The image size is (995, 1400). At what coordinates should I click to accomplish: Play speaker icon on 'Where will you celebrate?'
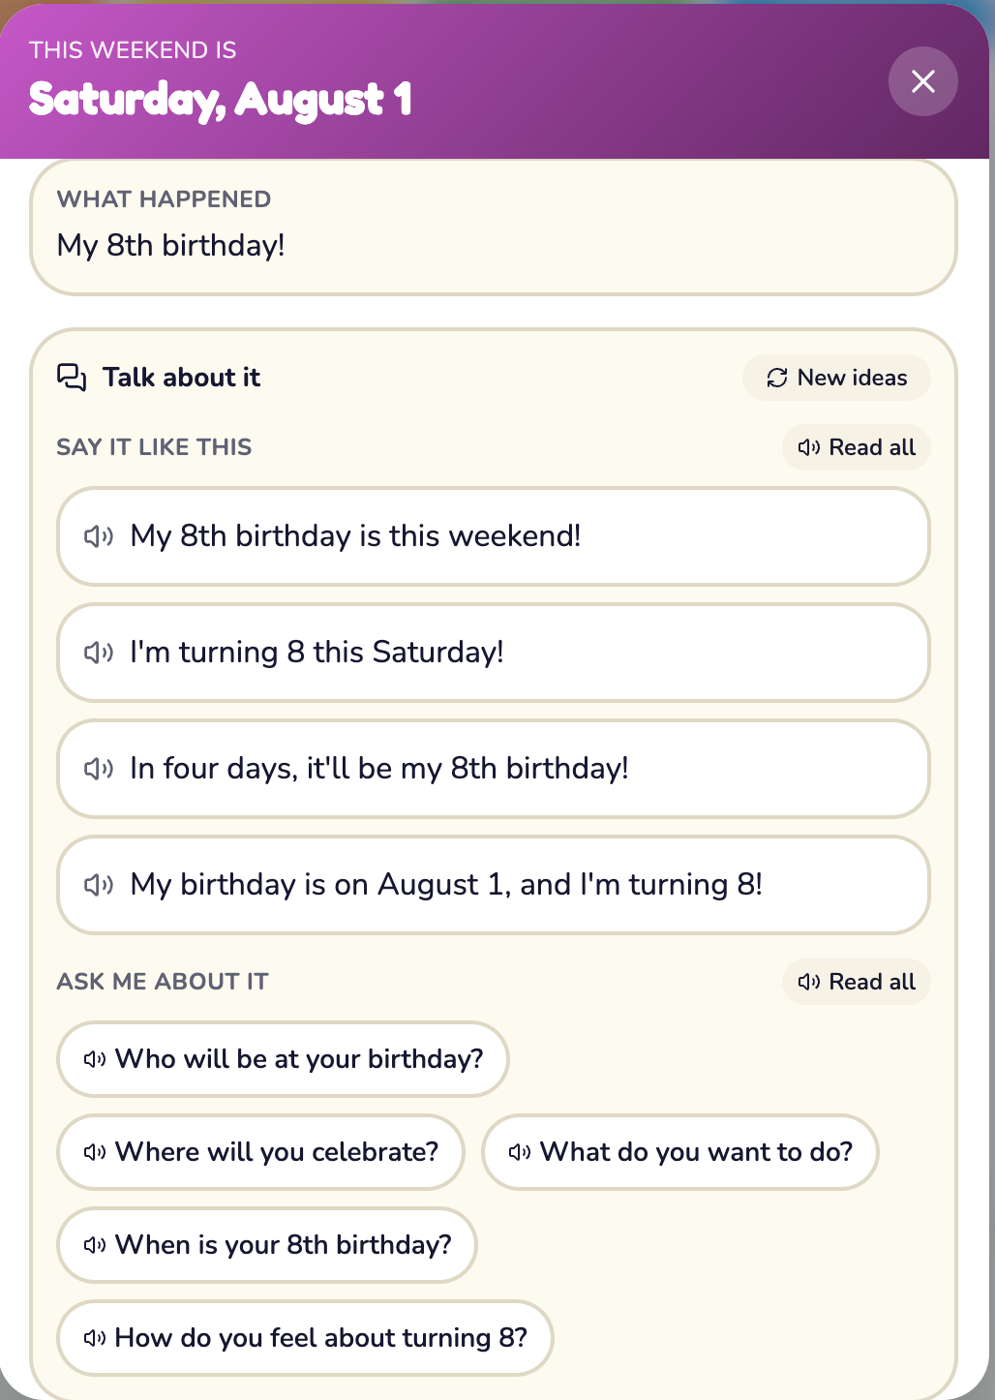[x=95, y=1152]
